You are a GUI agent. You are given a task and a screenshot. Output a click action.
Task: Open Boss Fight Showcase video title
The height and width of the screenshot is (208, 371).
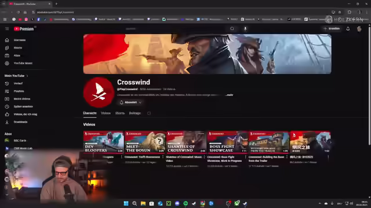click(224, 159)
